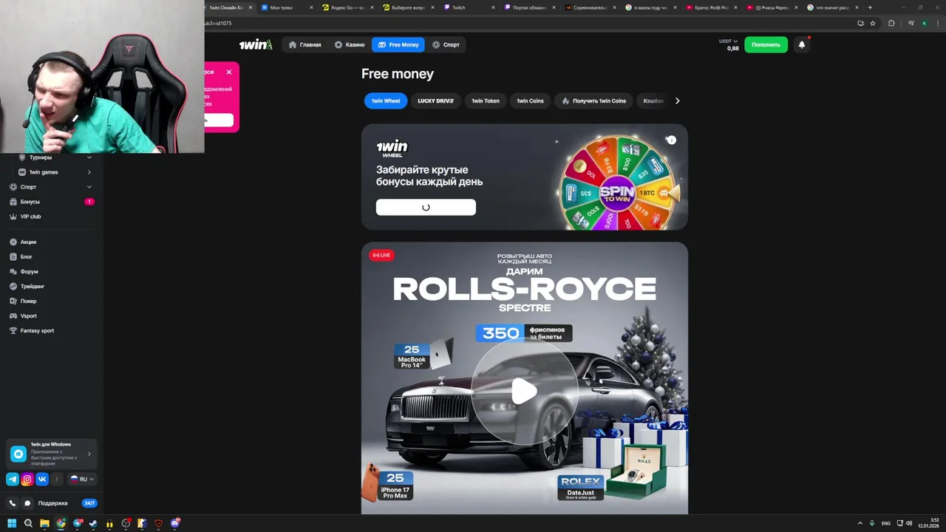946x532 pixels.
Task: Close the pink notification popup
Action: tap(229, 72)
